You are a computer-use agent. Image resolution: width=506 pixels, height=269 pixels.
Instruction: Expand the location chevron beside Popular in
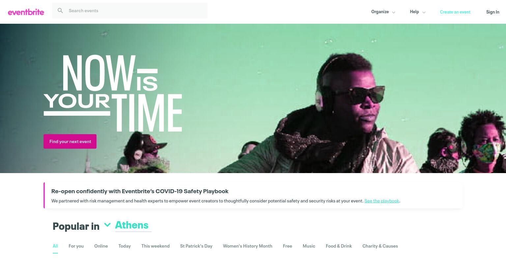pos(107,225)
